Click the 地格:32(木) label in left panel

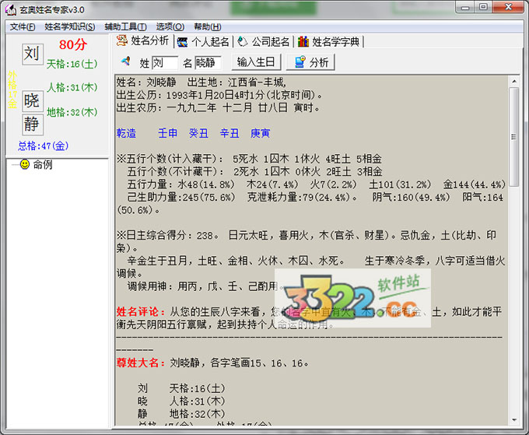[72, 112]
